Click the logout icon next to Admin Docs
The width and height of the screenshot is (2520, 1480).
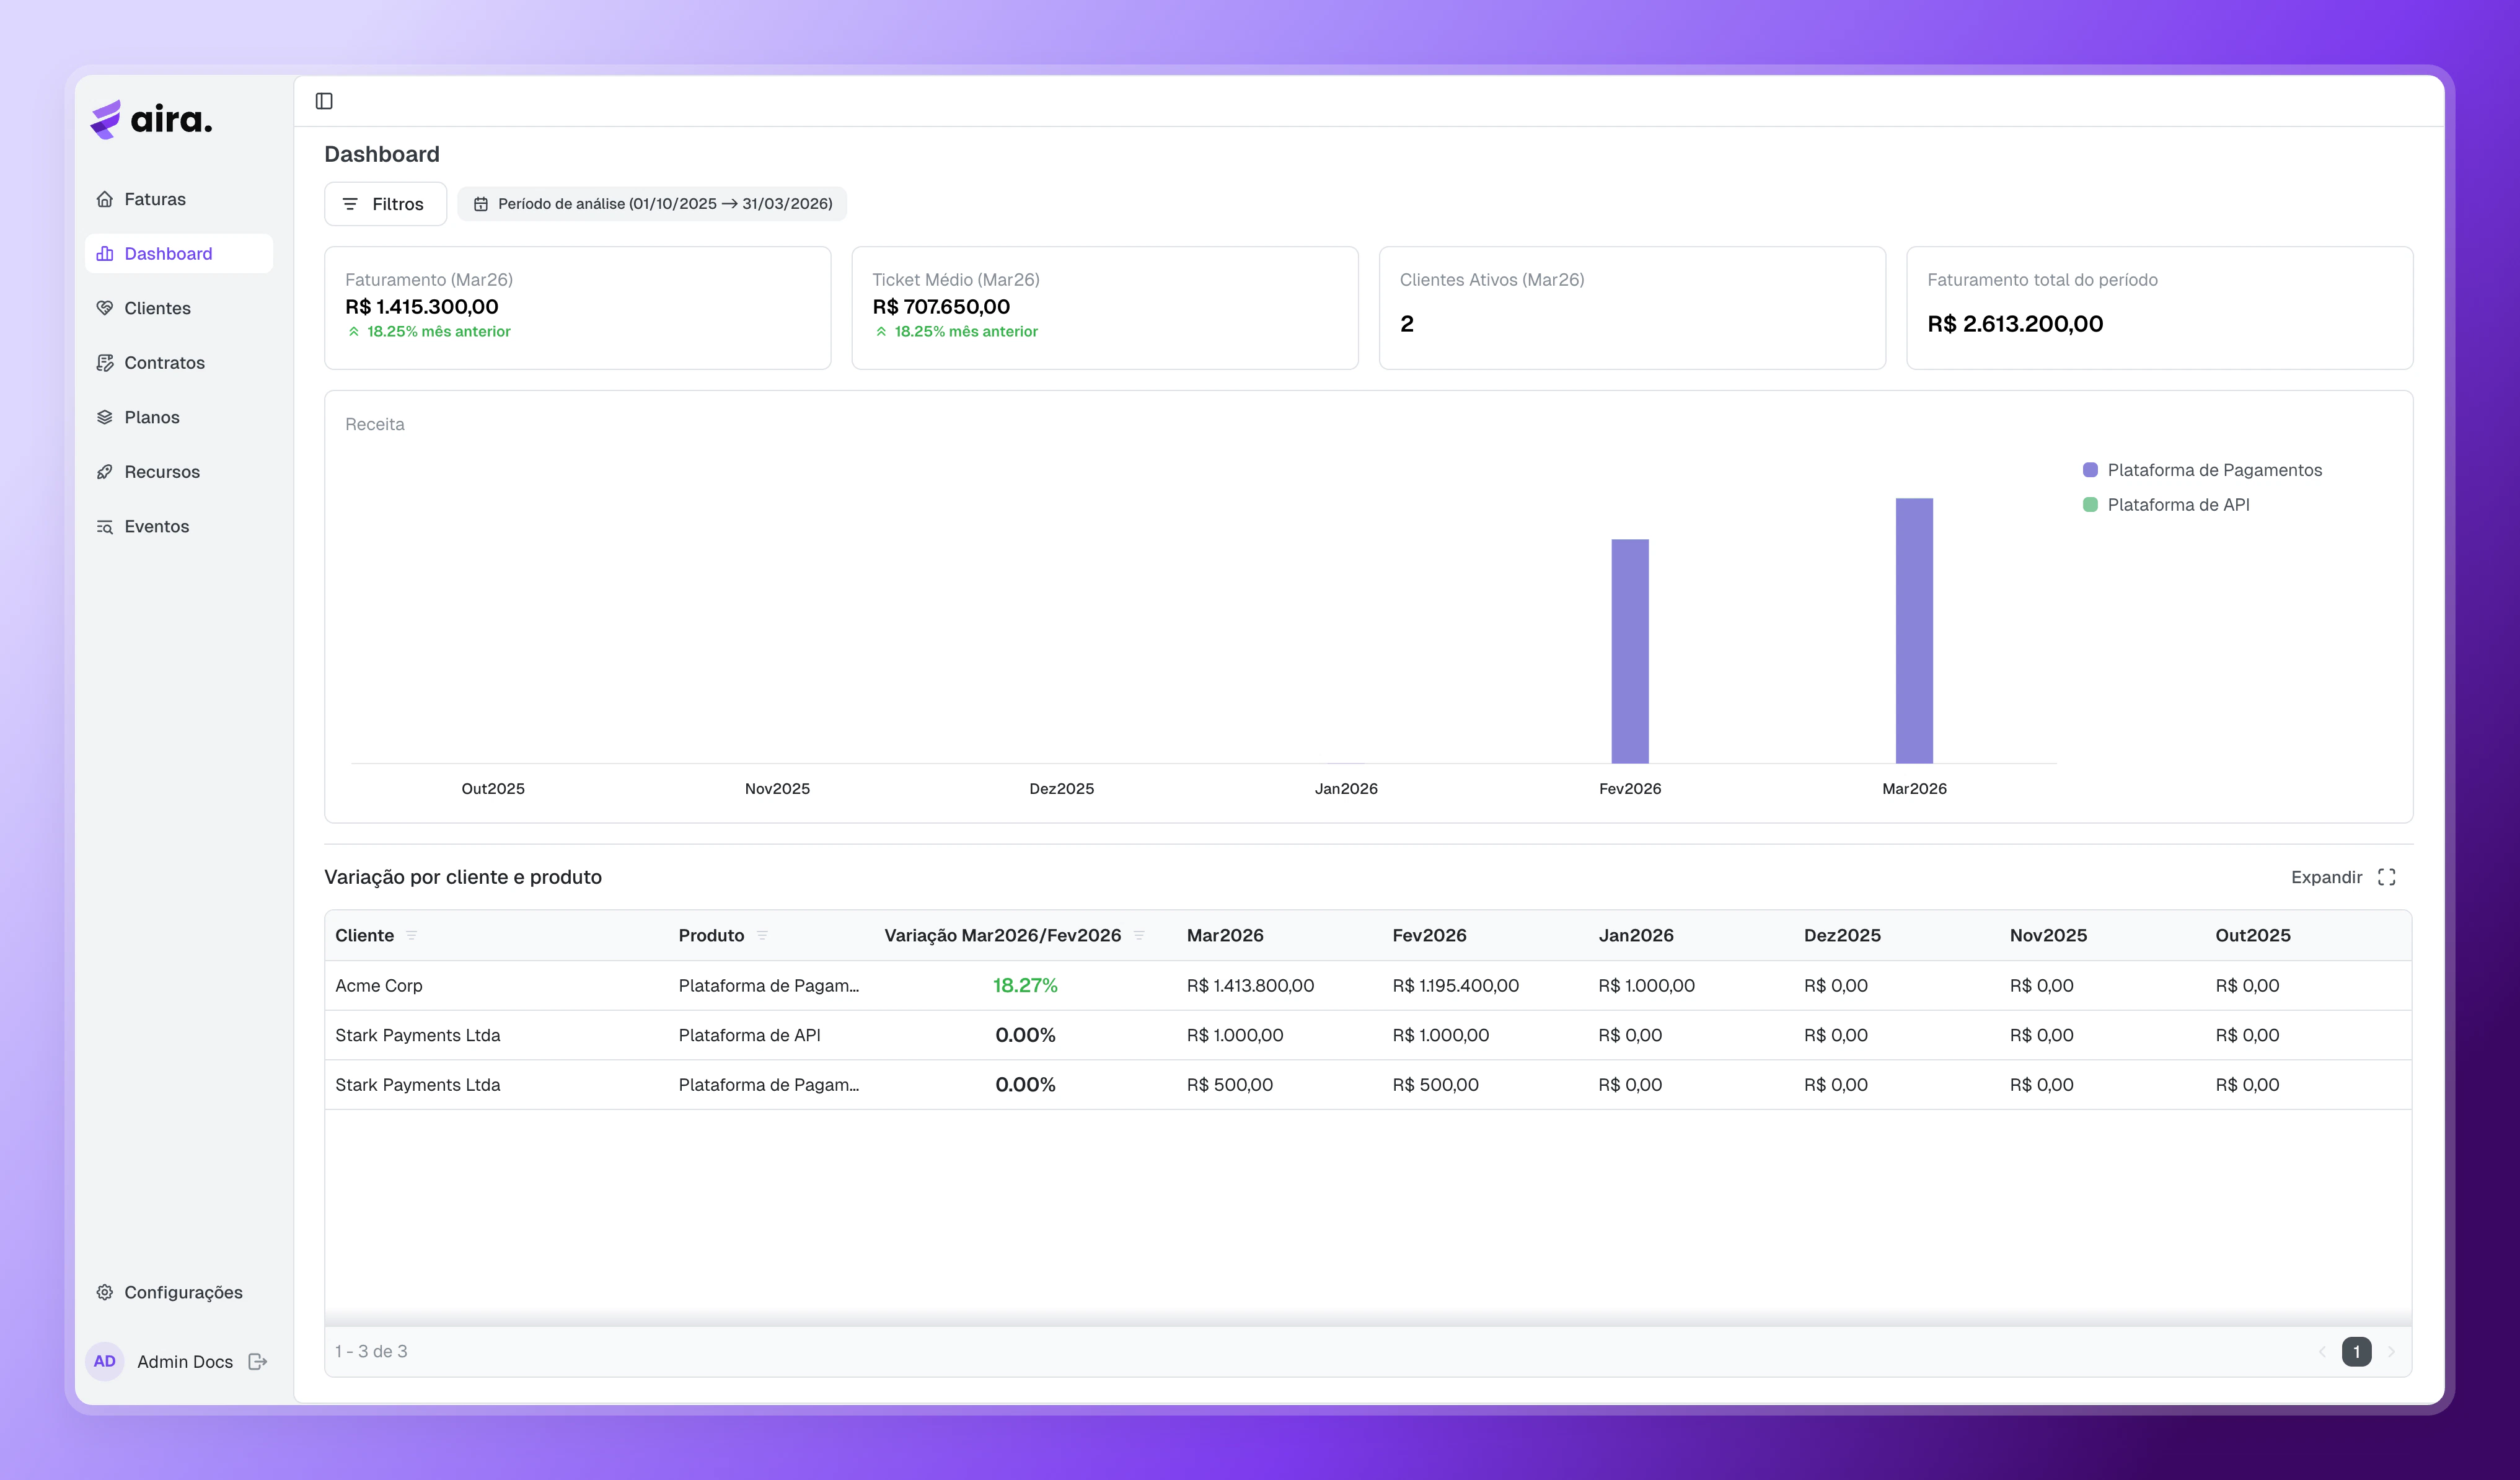click(x=258, y=1361)
